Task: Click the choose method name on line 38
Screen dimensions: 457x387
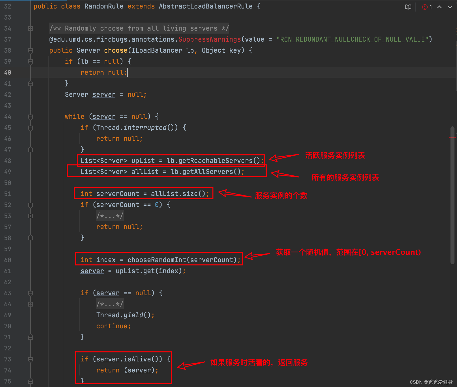Action: coord(116,50)
